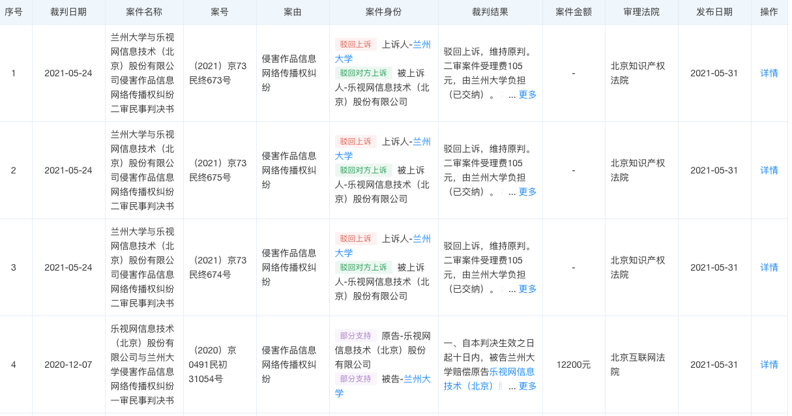Viewport: 792px width, 416px height.
Task: Click 裁判日期 2021-05-24 in row 3
Action: point(68,267)
